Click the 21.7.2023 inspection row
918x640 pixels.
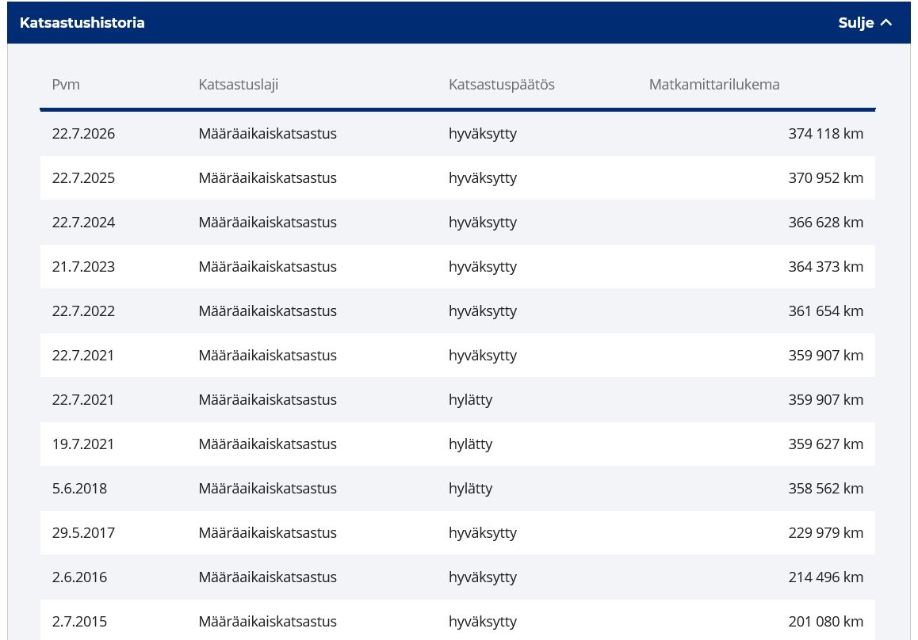tap(458, 267)
